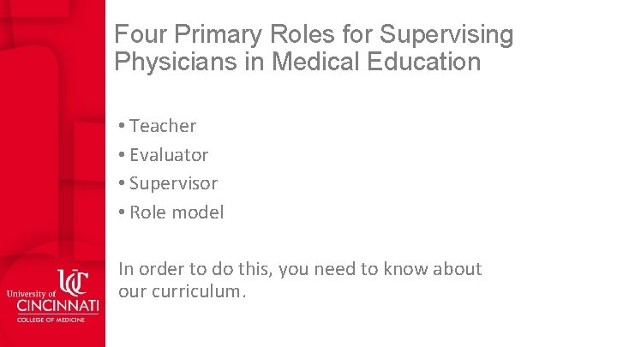Click the red sidebar above the logo

(x=52, y=129)
